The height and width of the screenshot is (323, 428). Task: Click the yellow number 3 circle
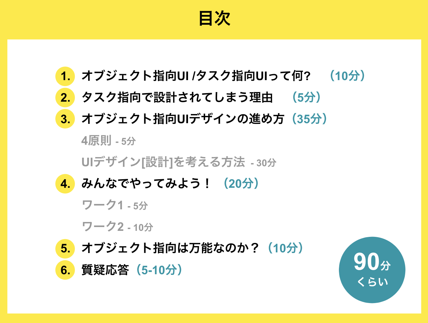pos(65,119)
